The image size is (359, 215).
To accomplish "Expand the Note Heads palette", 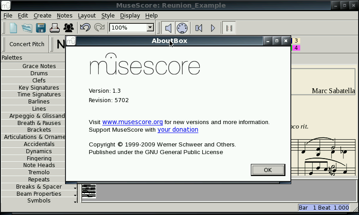I will 33,165.
